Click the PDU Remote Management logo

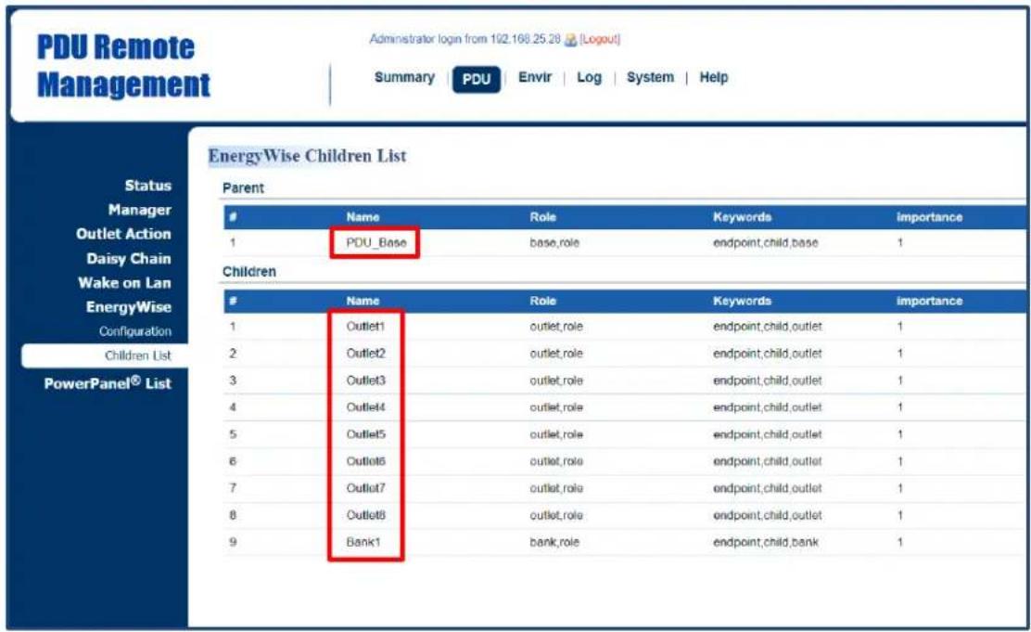123,66
